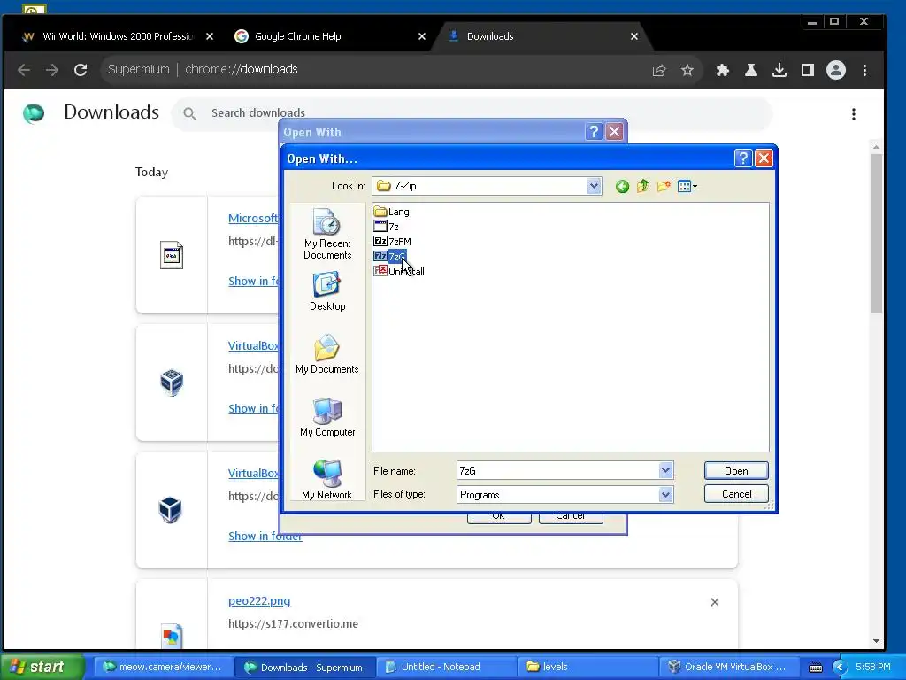Image resolution: width=906 pixels, height=680 pixels.
Task: Select the 7zFM program file
Action: click(x=393, y=242)
